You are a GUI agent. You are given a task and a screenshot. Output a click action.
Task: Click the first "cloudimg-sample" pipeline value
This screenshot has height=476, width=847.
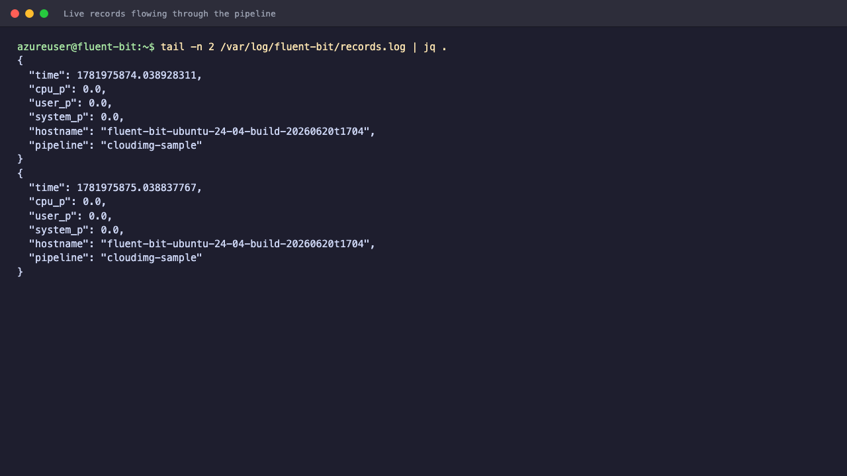[x=152, y=145]
